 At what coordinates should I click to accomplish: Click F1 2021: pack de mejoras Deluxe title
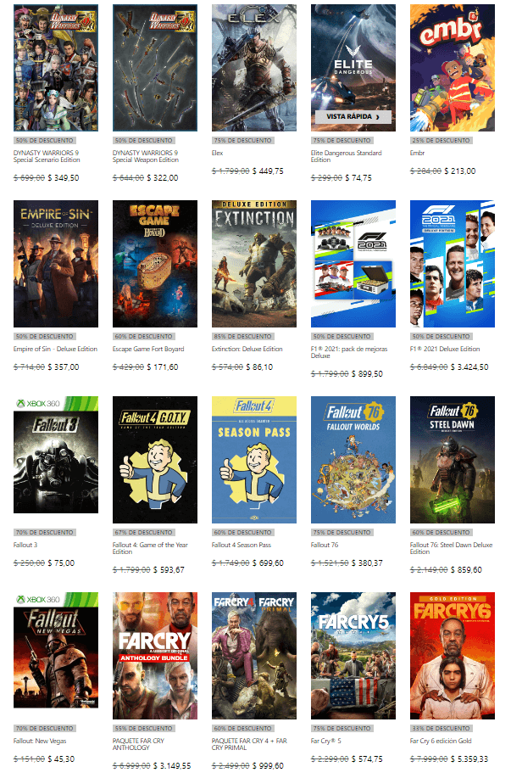[x=349, y=352]
